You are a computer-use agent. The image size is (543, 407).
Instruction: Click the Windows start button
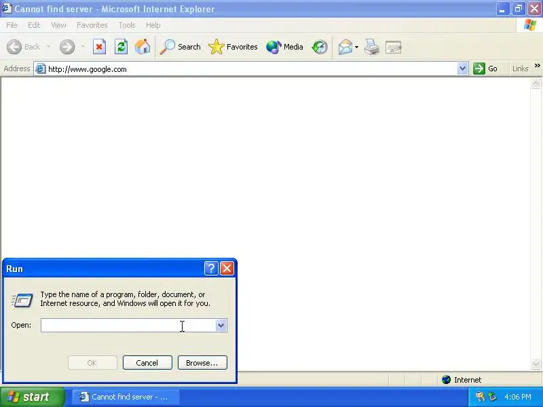(x=33, y=397)
